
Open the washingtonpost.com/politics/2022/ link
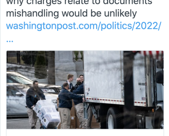(x=83, y=26)
